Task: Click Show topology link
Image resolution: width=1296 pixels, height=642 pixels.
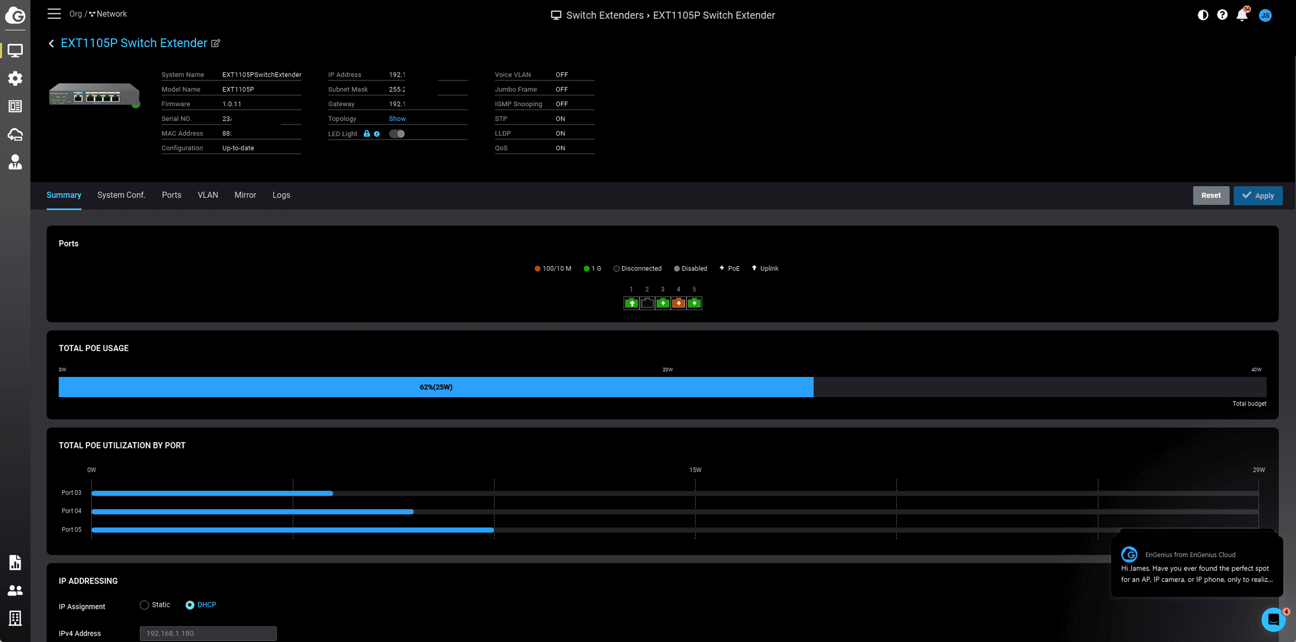Action: (x=397, y=119)
